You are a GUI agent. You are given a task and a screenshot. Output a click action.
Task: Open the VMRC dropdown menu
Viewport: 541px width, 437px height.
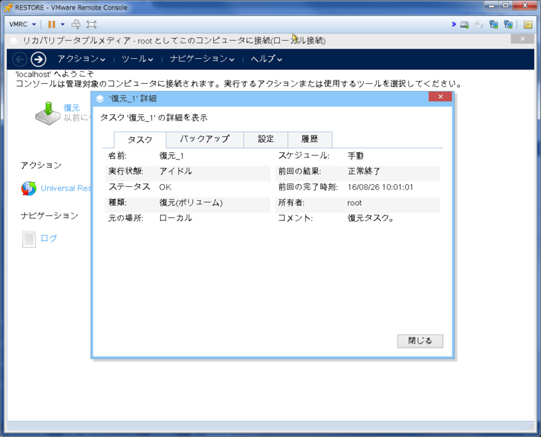(23, 24)
